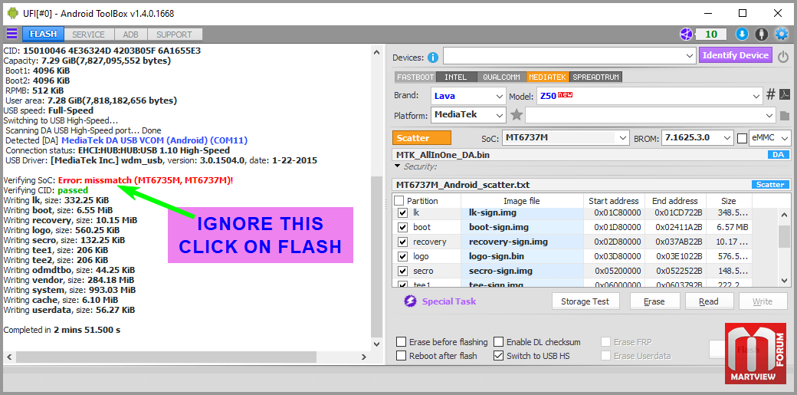Open the PDF manual icon
797x395 pixels.
click(x=785, y=94)
